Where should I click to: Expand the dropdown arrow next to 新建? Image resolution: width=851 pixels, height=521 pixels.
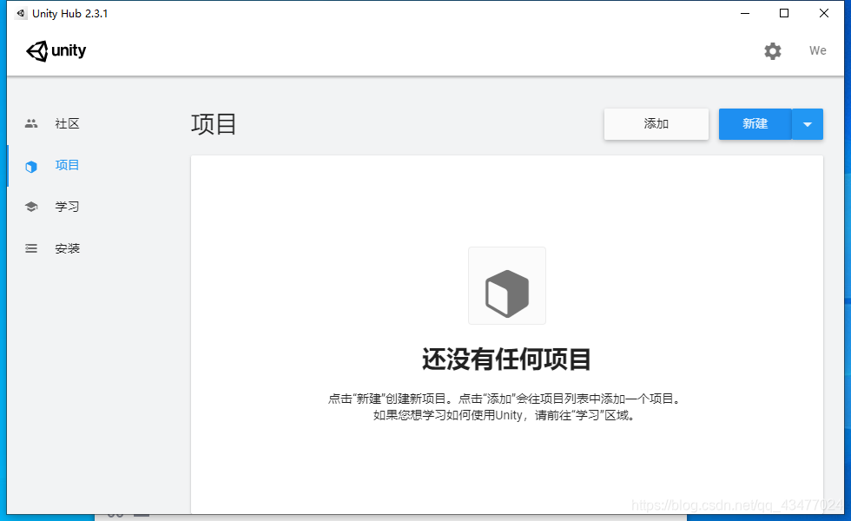click(x=808, y=123)
